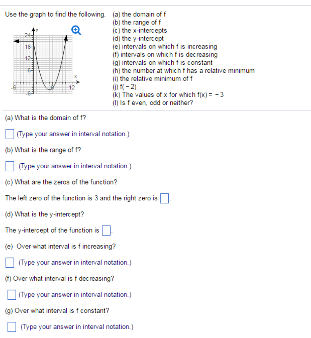Open the enlarged view of the parabola graph
The width and height of the screenshot is (311, 338).
pos(76,30)
